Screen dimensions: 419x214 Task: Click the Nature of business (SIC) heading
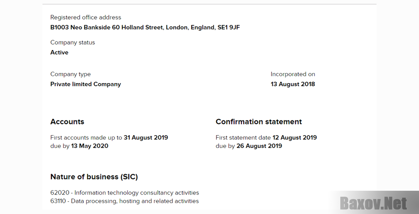pyautogui.click(x=94, y=177)
